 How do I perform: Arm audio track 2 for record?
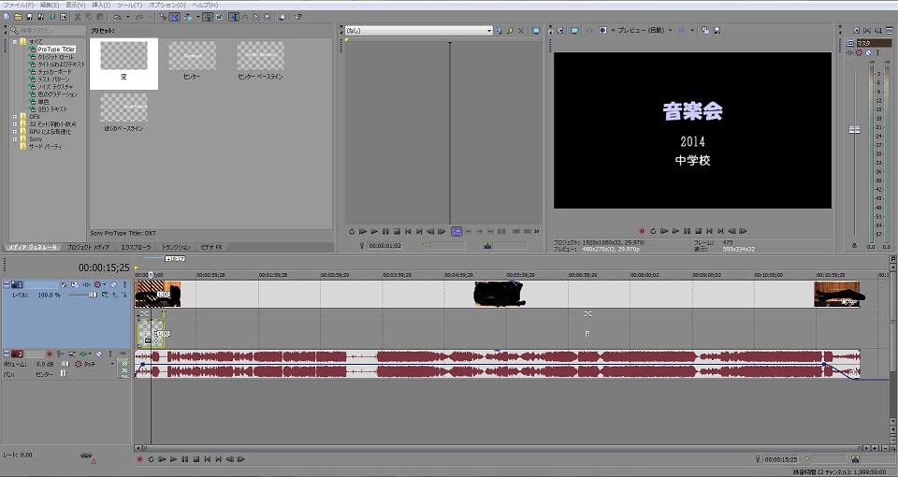coord(50,354)
